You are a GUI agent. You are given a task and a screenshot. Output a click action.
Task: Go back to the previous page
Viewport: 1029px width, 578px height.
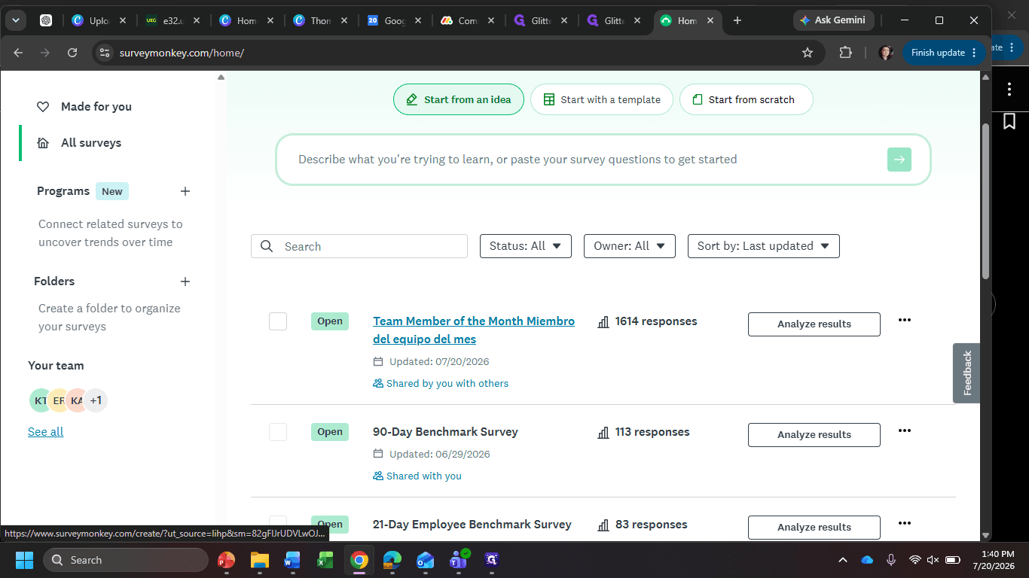pyautogui.click(x=18, y=53)
